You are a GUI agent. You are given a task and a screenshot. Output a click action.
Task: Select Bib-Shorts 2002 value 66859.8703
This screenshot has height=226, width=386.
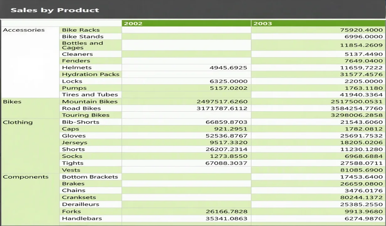click(226, 122)
